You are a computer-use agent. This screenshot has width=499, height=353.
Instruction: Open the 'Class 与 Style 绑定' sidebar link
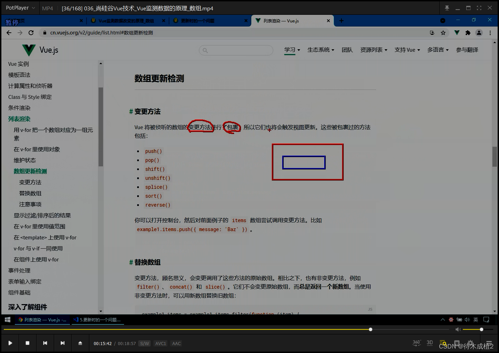click(30, 97)
